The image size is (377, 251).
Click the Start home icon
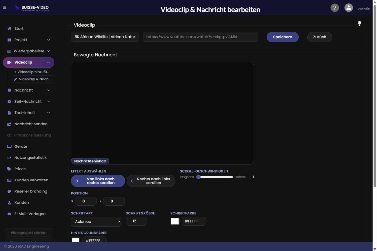[x=9, y=29]
